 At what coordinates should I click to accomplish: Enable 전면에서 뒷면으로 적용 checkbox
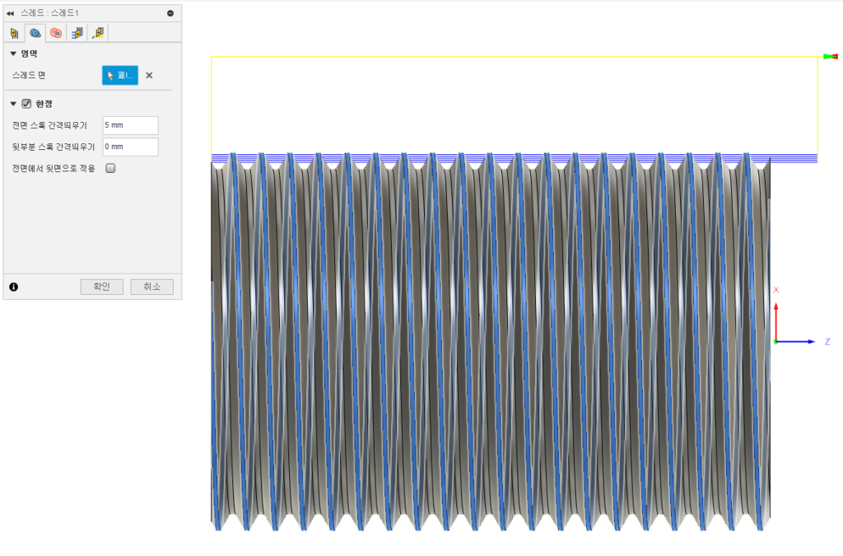[x=111, y=168]
